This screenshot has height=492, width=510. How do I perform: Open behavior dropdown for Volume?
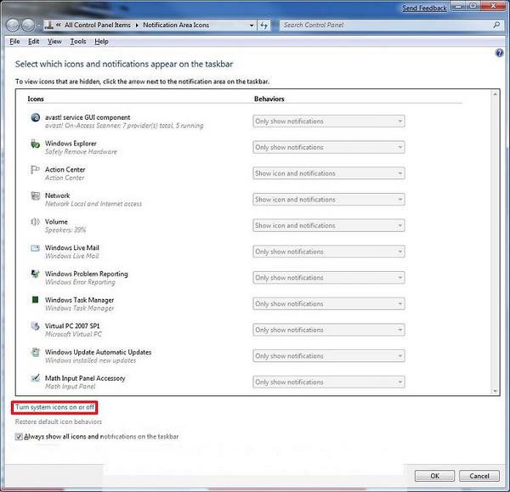(328, 225)
